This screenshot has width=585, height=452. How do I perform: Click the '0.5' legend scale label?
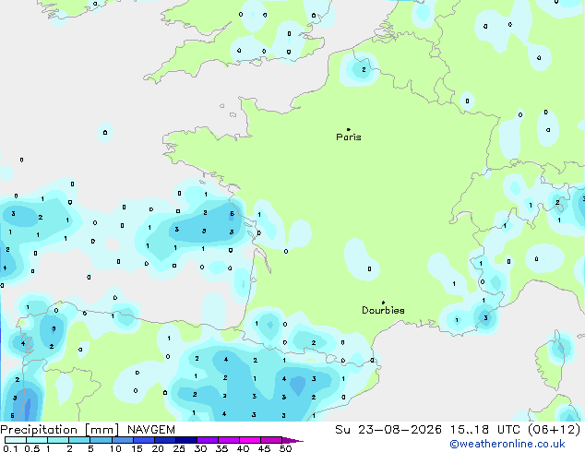[32, 448]
